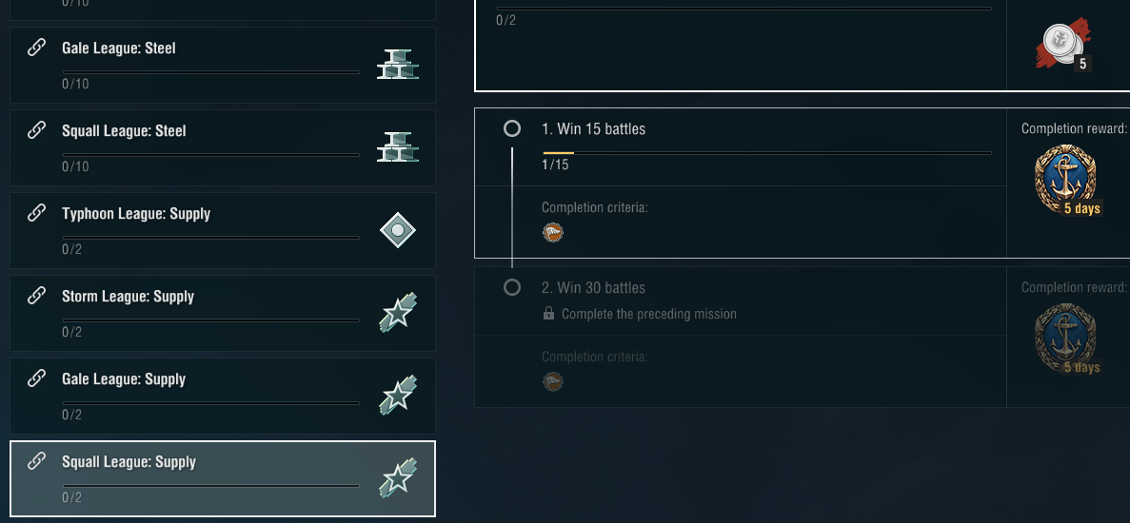1130x523 pixels.
Task: Click the Gale League: Supply star icon
Action: [x=397, y=396]
